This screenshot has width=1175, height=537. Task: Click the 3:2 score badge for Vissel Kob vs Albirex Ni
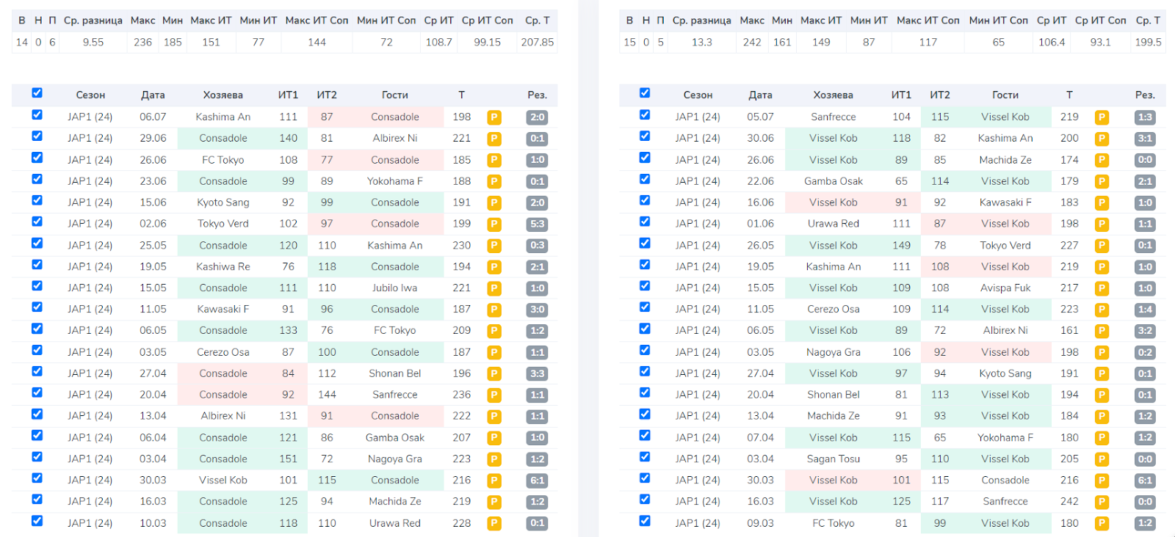pos(1145,331)
